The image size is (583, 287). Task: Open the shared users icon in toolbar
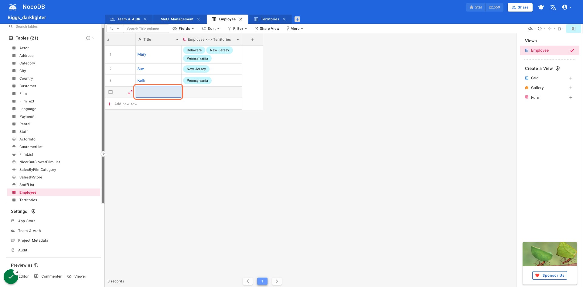pos(530,29)
